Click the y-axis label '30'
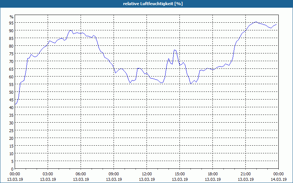Screen dimensions: 293x183 tap(11, 123)
